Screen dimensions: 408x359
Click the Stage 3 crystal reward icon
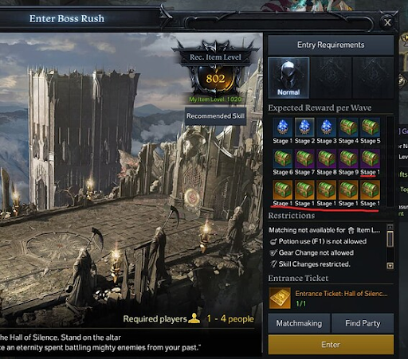(326, 127)
